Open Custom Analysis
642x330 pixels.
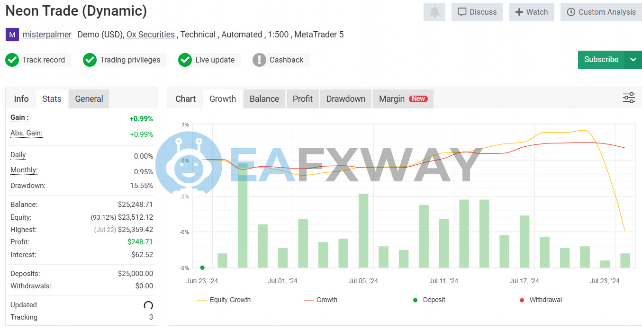click(x=601, y=12)
